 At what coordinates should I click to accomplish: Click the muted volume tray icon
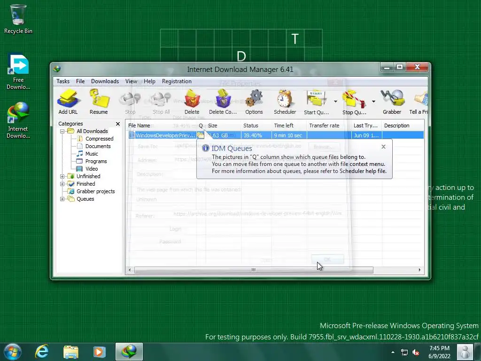point(416,352)
